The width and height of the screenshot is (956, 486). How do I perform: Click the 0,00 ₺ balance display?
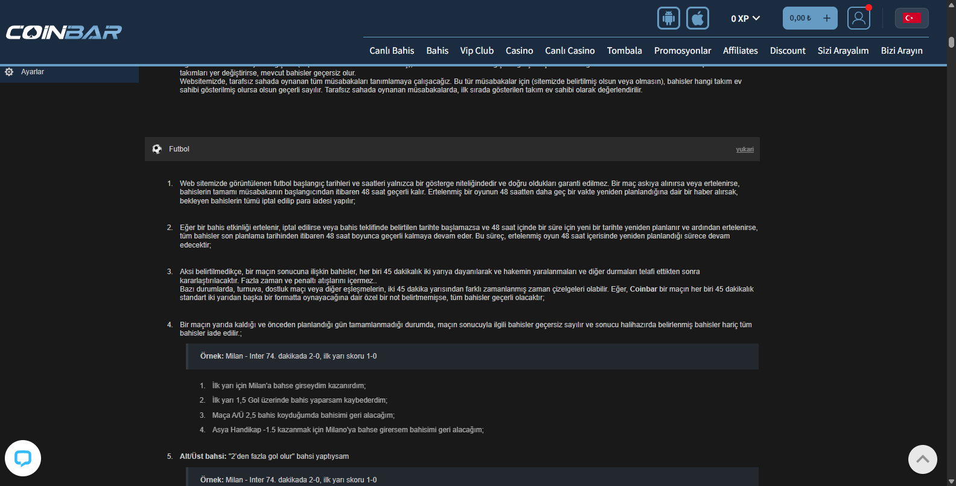click(x=800, y=18)
